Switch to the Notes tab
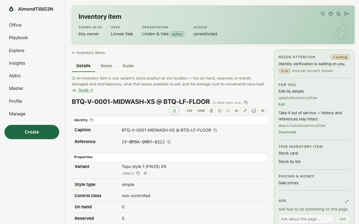This screenshot has width=359, height=224. pyautogui.click(x=106, y=66)
